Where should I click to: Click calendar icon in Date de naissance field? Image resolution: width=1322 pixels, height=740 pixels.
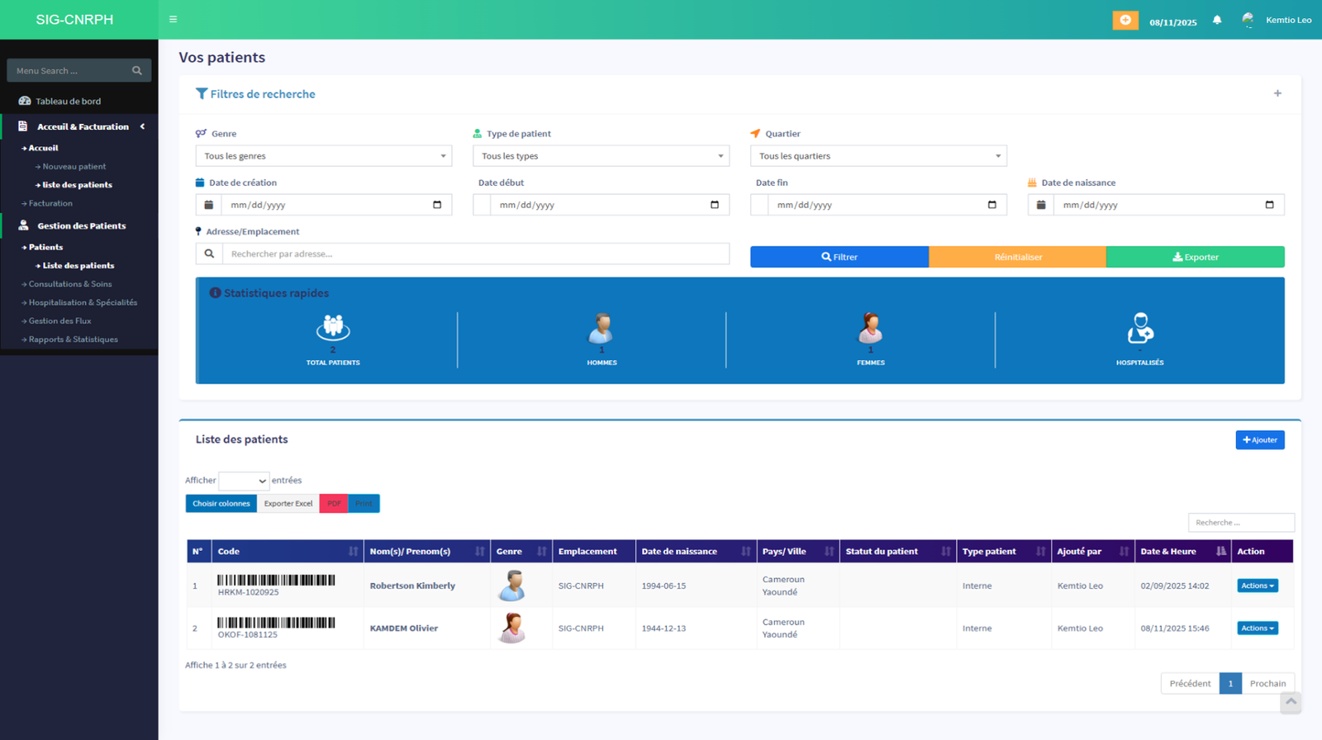click(1269, 205)
